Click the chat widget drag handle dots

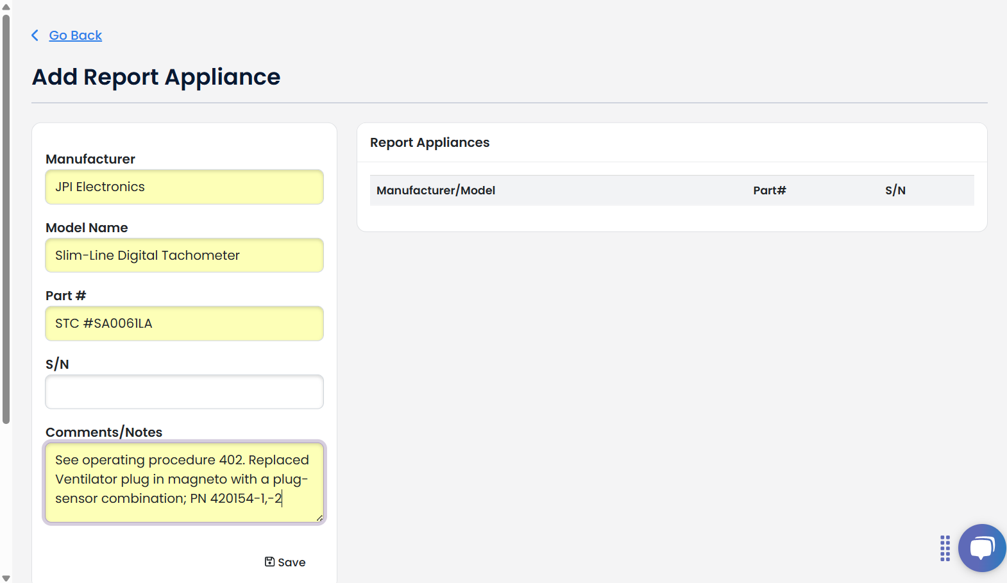[x=945, y=548]
